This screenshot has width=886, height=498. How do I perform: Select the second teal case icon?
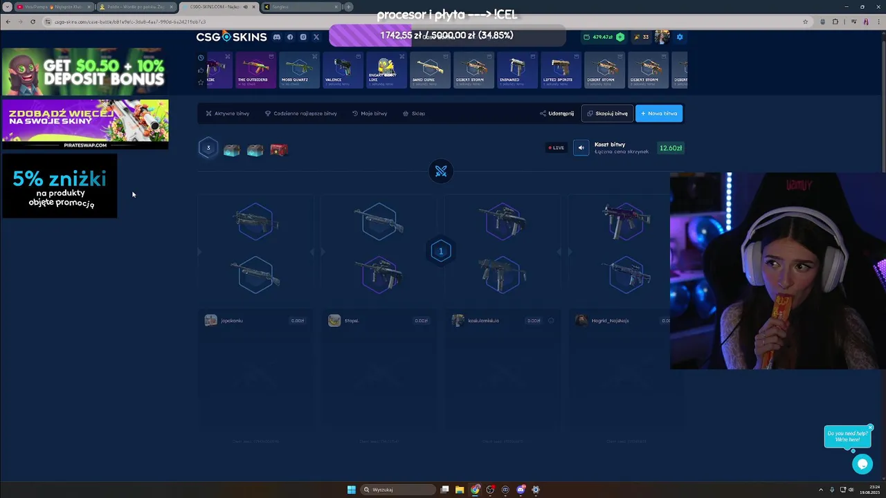(255, 150)
